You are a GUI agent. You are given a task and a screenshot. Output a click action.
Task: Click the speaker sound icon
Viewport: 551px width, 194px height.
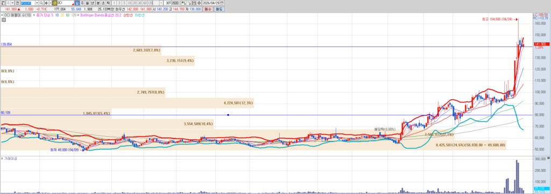(x=46, y=3)
